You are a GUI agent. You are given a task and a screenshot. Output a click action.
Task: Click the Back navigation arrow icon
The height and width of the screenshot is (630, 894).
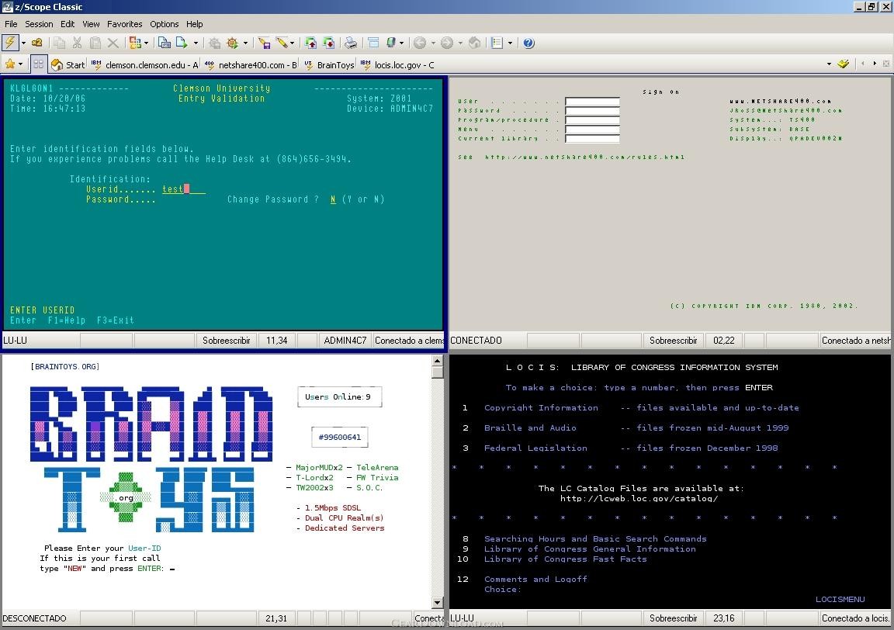coord(420,43)
